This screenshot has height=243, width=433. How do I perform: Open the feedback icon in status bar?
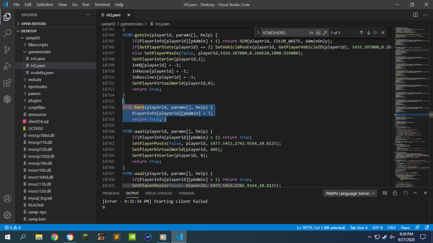pos(417,227)
